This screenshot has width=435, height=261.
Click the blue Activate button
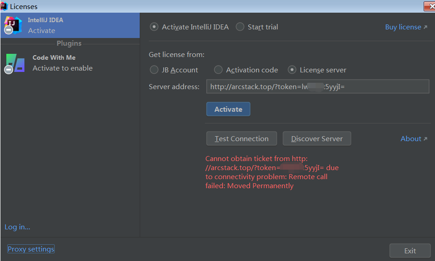tap(228, 109)
